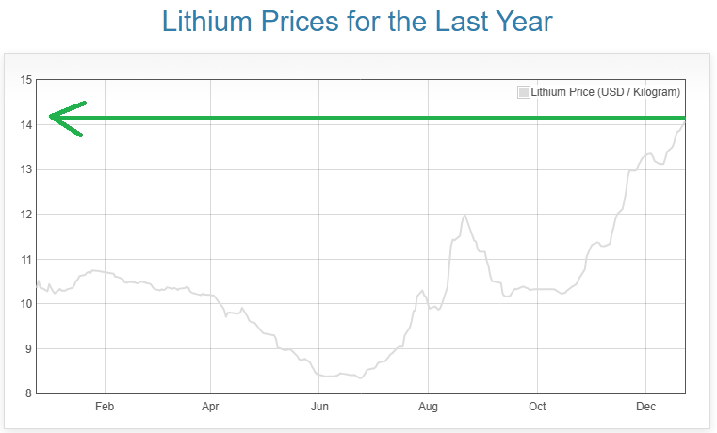Pick the Dec label on the x-axis
This screenshot has width=717, height=433.
tap(645, 407)
